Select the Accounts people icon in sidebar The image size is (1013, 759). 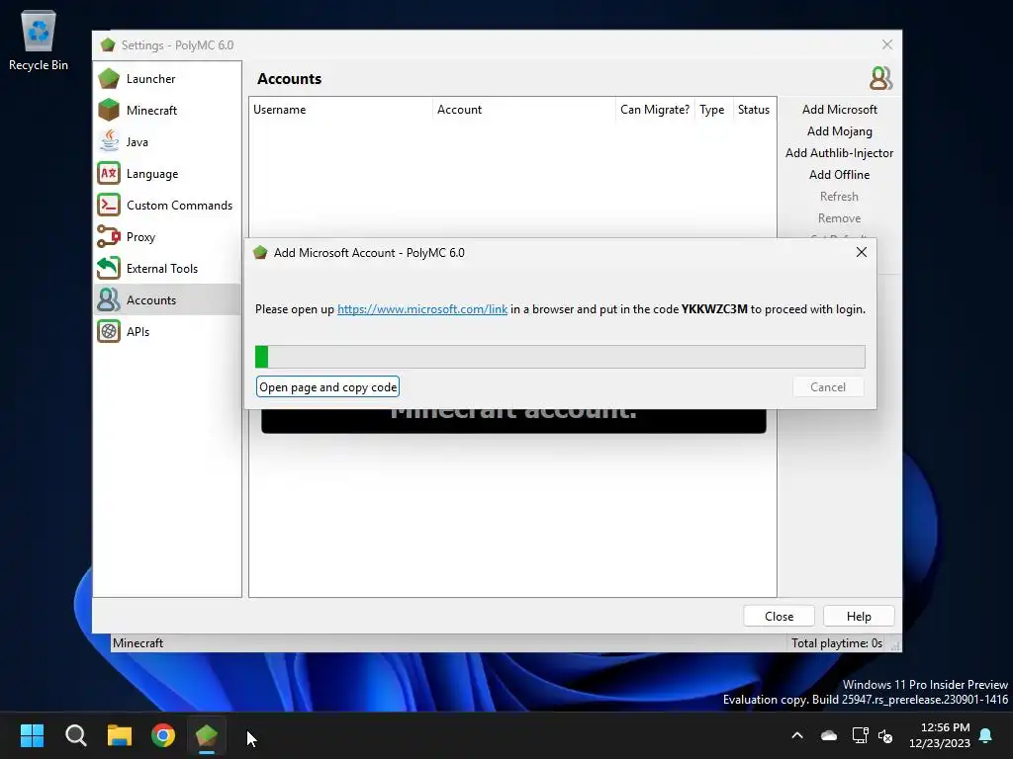(x=109, y=299)
